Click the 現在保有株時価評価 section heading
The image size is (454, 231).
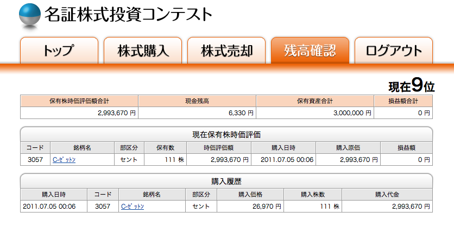click(x=226, y=135)
